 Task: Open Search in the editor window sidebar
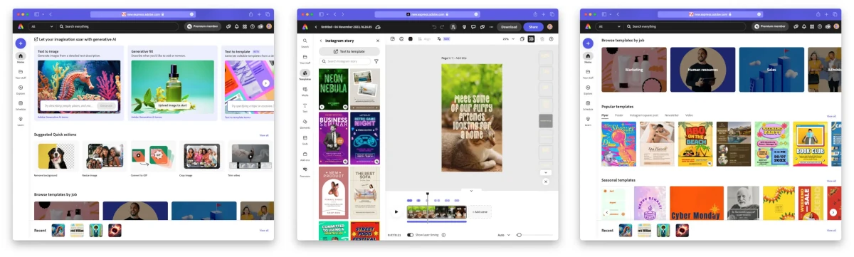(x=305, y=42)
